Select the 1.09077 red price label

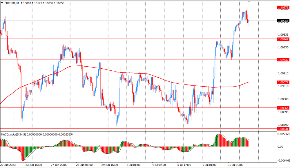(x=283, y=82)
